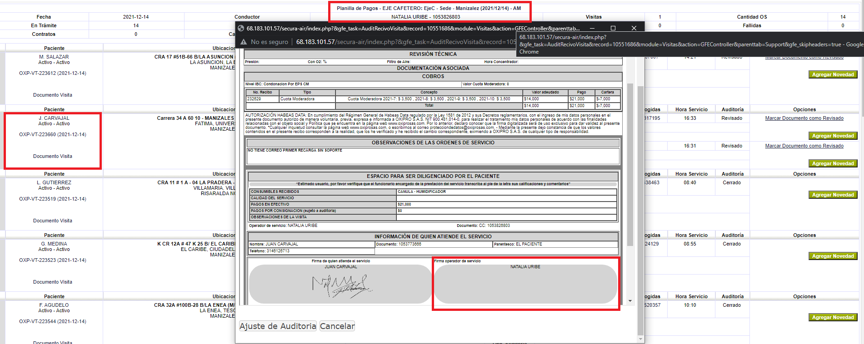Viewport: 864px width, 344px height.
Task: Open Documento Visita for L. GUTIERREZ
Action: [53, 221]
